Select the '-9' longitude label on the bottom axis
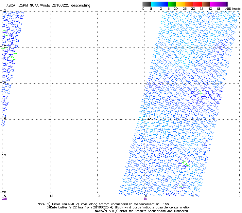 [x=97, y=196]
